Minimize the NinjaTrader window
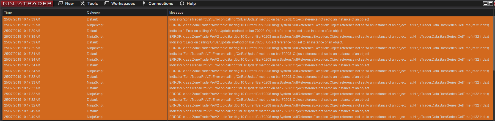The width and height of the screenshot is (495, 121). coord(485,4)
